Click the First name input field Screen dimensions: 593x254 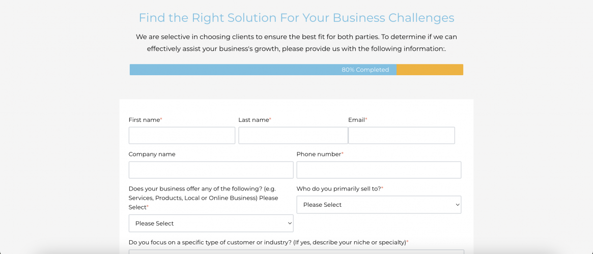[182, 136]
